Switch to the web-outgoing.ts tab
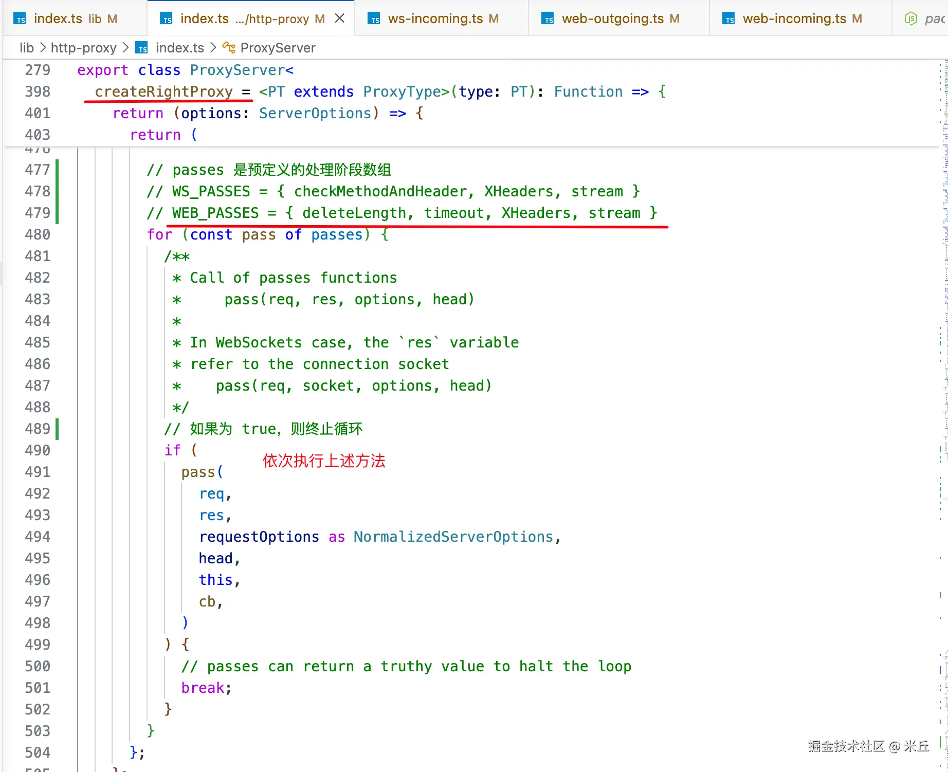Image resolution: width=948 pixels, height=772 pixels. tap(613, 19)
